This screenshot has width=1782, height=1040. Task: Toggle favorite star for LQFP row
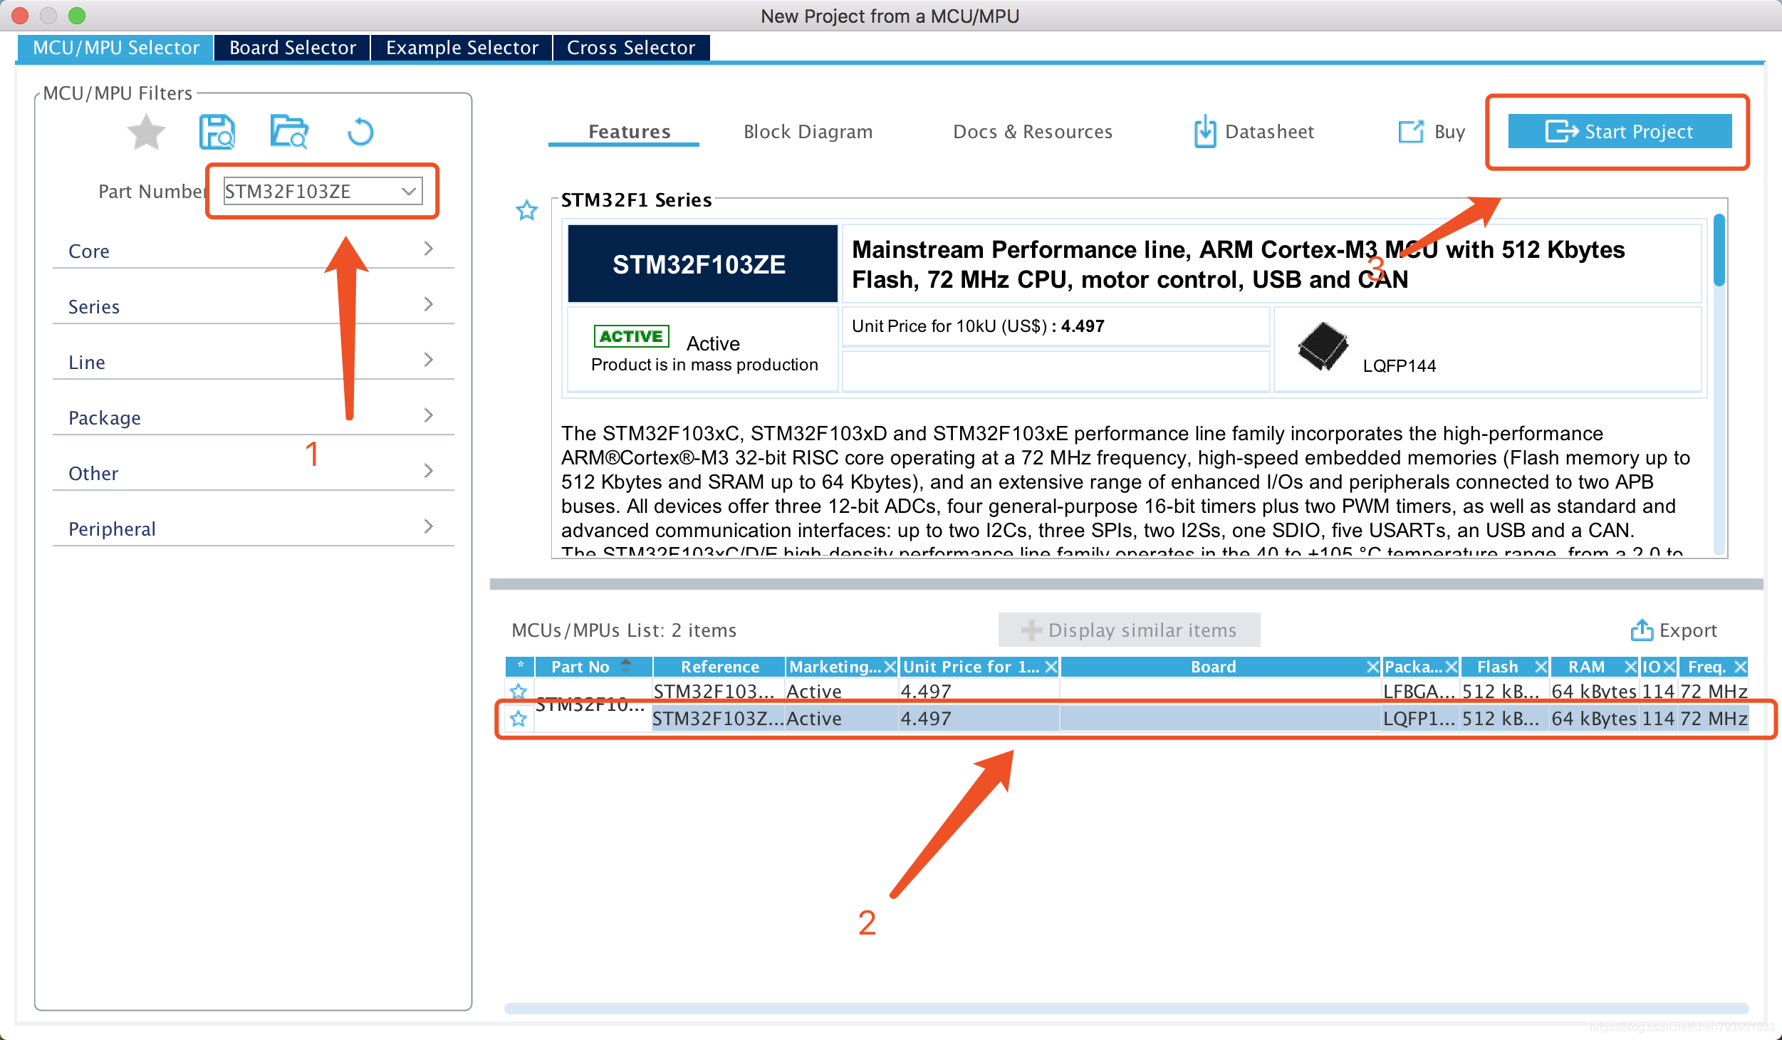click(519, 719)
